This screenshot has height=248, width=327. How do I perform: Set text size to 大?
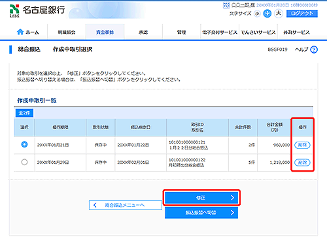click(x=279, y=14)
